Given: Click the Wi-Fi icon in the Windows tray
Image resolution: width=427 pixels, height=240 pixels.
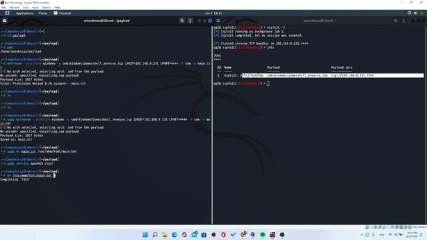Looking at the screenshot, I should point(390,235).
